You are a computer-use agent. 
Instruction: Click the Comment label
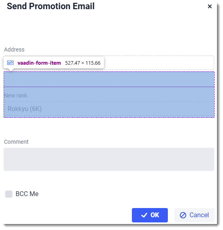pyautogui.click(x=16, y=142)
